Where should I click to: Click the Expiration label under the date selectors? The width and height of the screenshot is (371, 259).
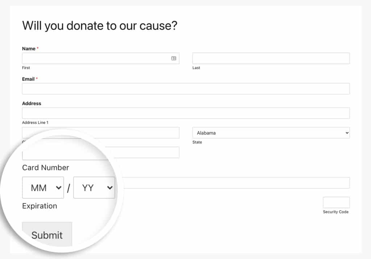click(x=40, y=206)
